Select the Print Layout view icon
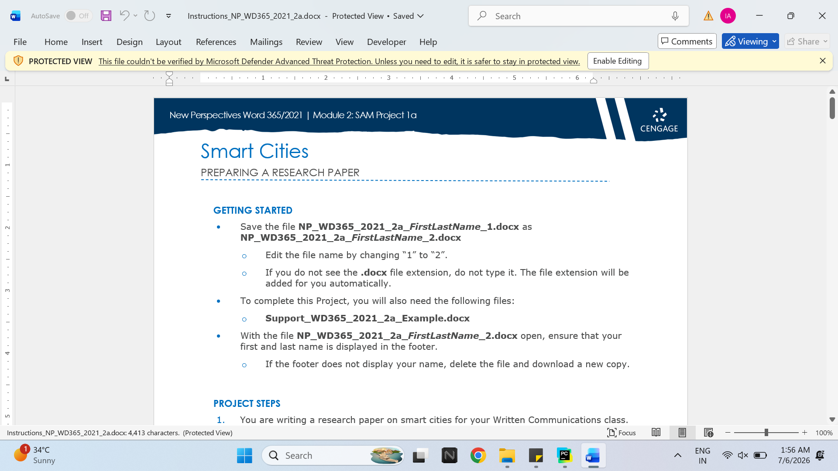The image size is (838, 471). coord(682,433)
